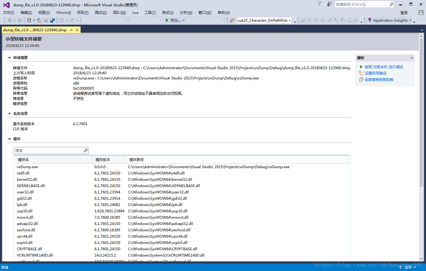
Task: Click the VAssistX find references toolbar icon
Action: coord(323,20)
